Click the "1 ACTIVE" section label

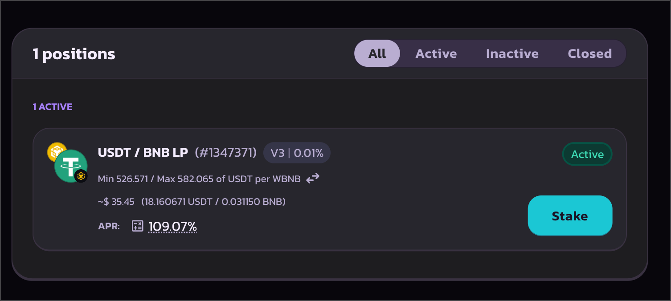(53, 107)
